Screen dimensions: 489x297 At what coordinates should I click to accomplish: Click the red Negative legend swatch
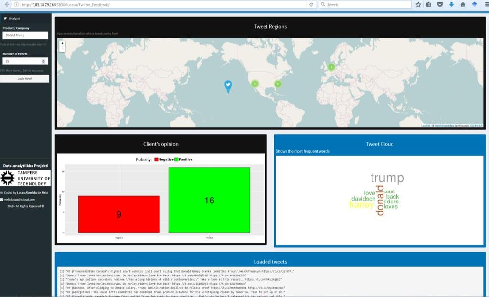[156, 159]
